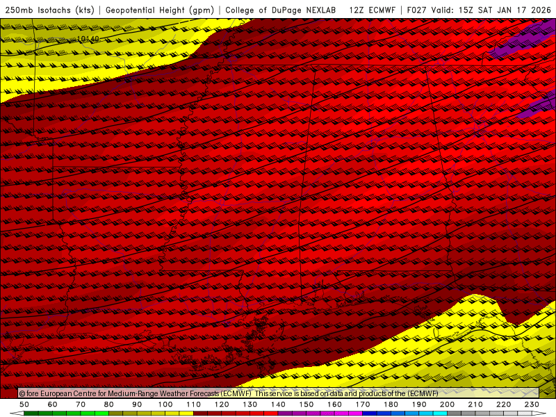Click the 200 label on the color scale
The image size is (556, 417).
447,404
